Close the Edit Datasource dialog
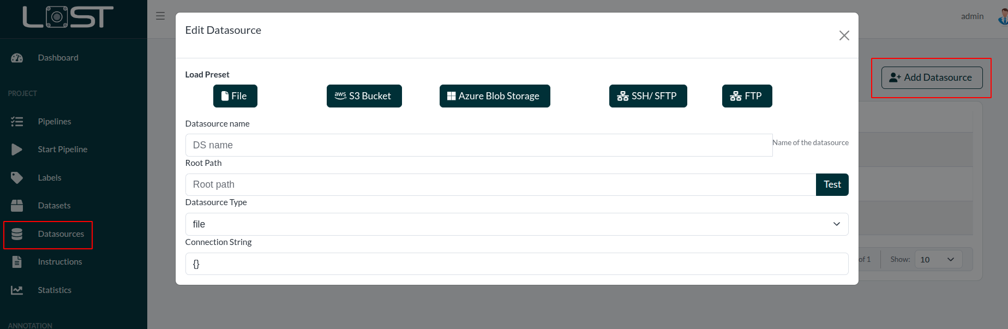Viewport: 1008px width, 329px height. coord(844,35)
